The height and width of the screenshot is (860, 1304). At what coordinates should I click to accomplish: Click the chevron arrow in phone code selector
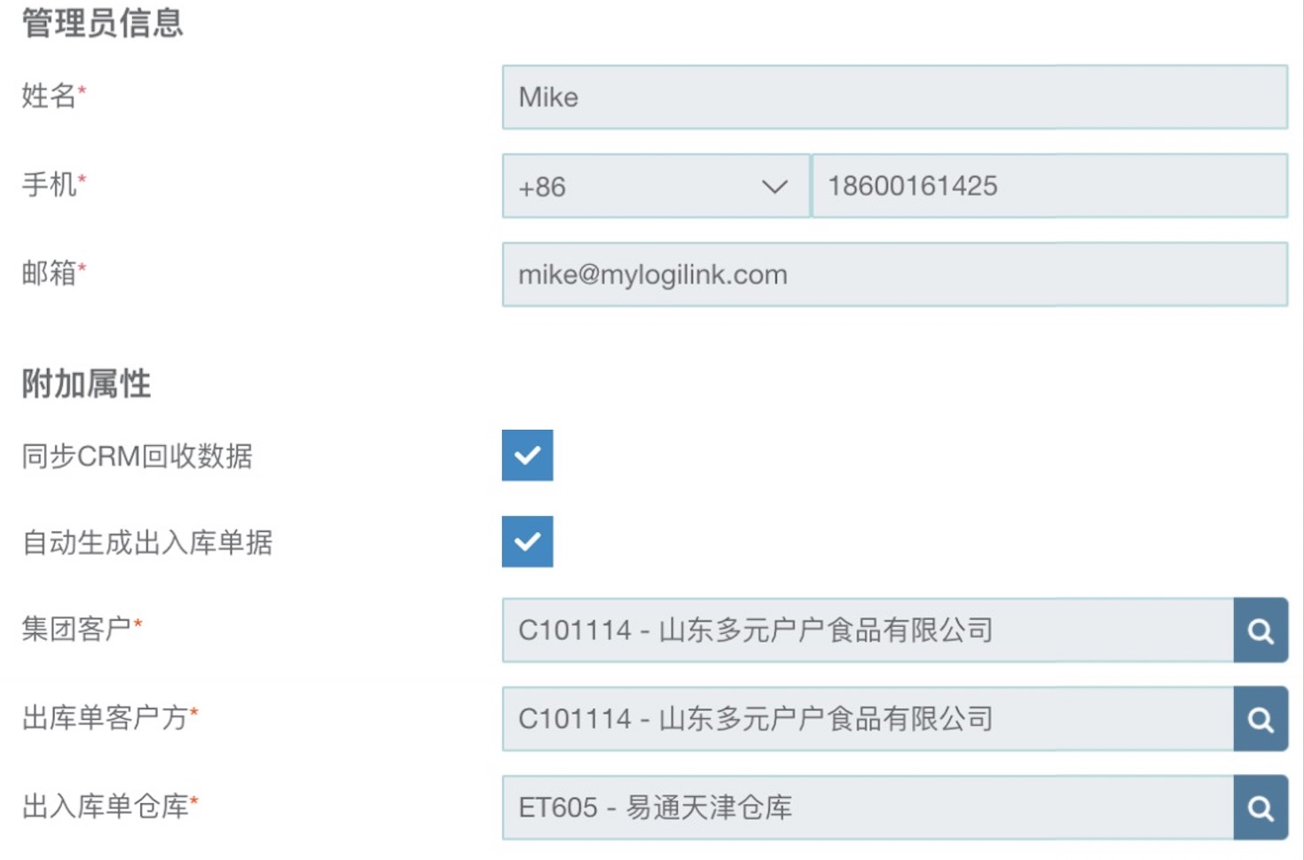[774, 187]
